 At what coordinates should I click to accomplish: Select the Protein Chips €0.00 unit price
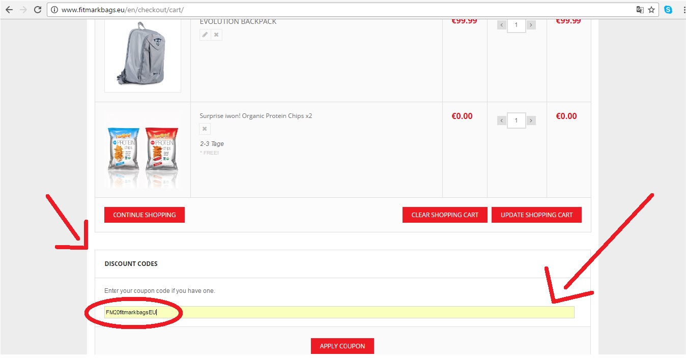coord(462,116)
